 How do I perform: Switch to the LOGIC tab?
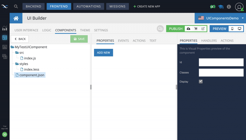tap(47, 30)
